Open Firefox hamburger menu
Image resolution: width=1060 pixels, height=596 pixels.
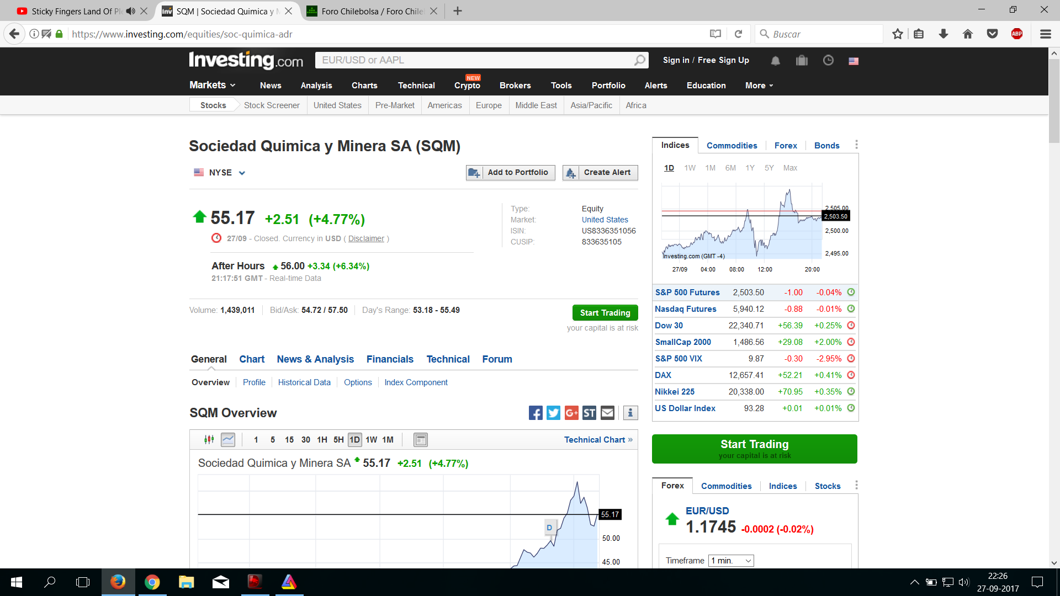(1045, 34)
